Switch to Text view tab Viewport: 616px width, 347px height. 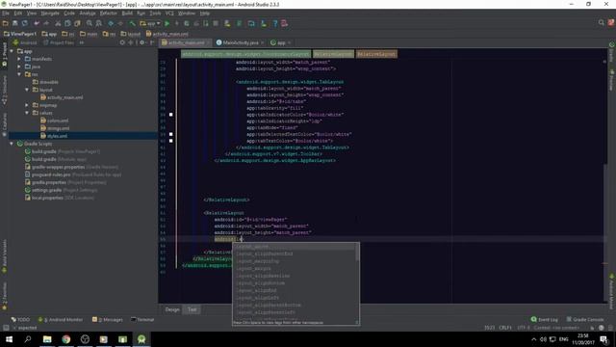pyautogui.click(x=192, y=309)
